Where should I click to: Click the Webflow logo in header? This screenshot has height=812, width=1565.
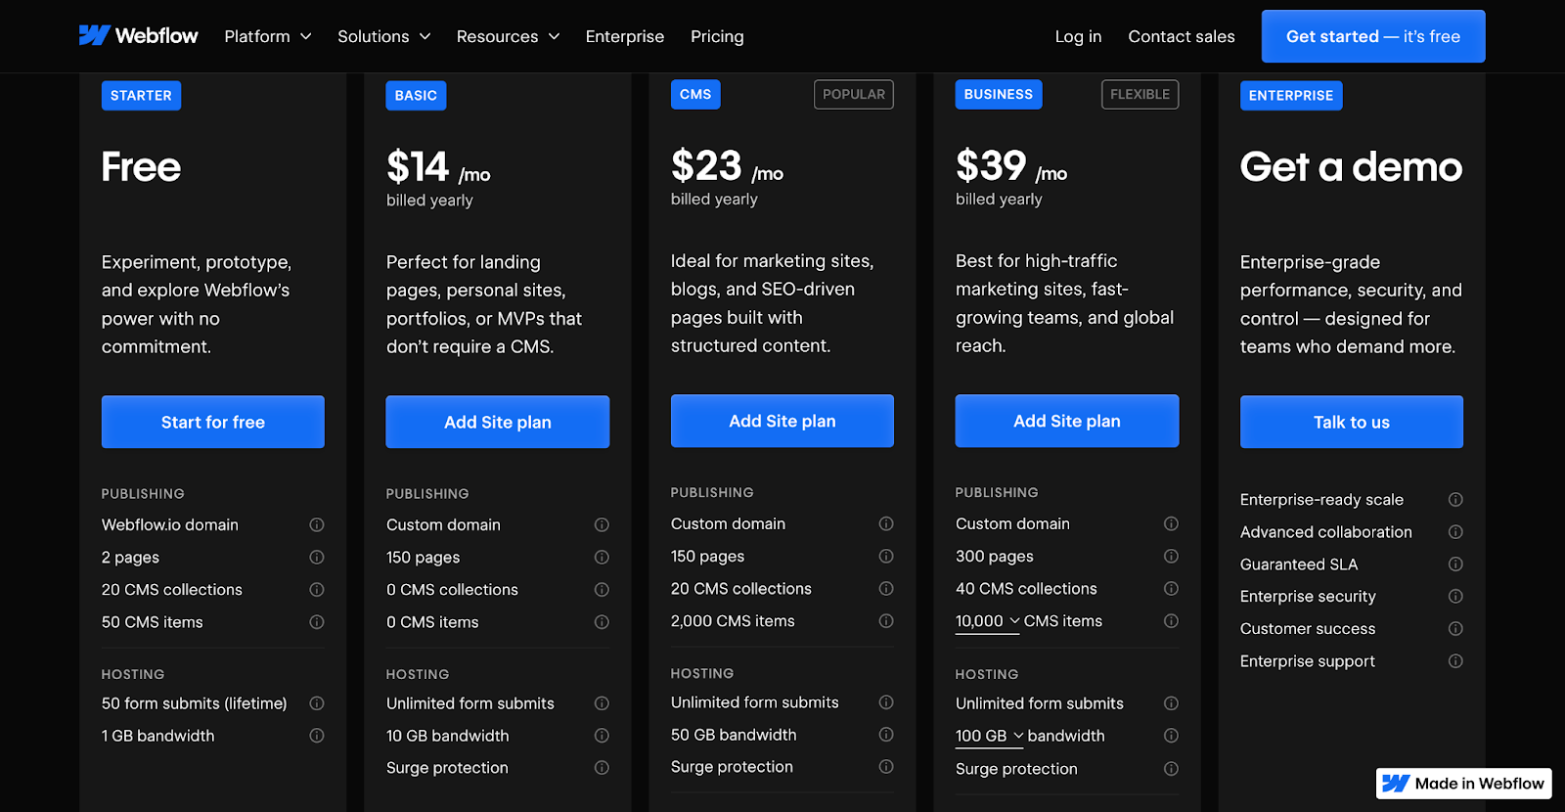138,36
